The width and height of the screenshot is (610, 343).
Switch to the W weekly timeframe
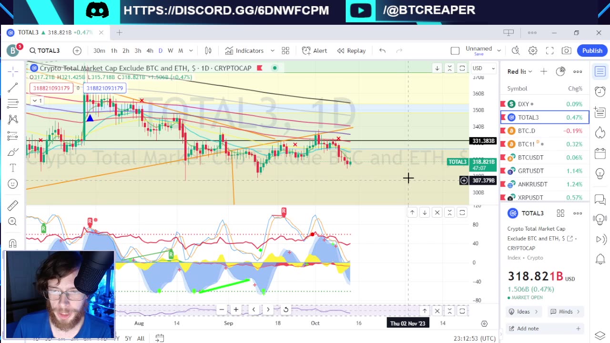point(170,50)
